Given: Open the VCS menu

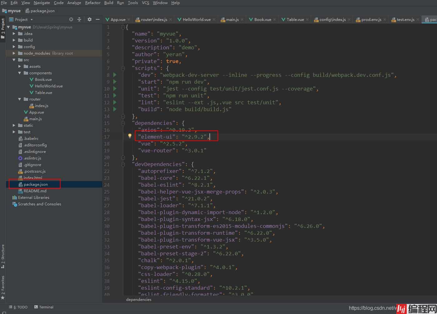Looking at the screenshot, I should (145, 2).
